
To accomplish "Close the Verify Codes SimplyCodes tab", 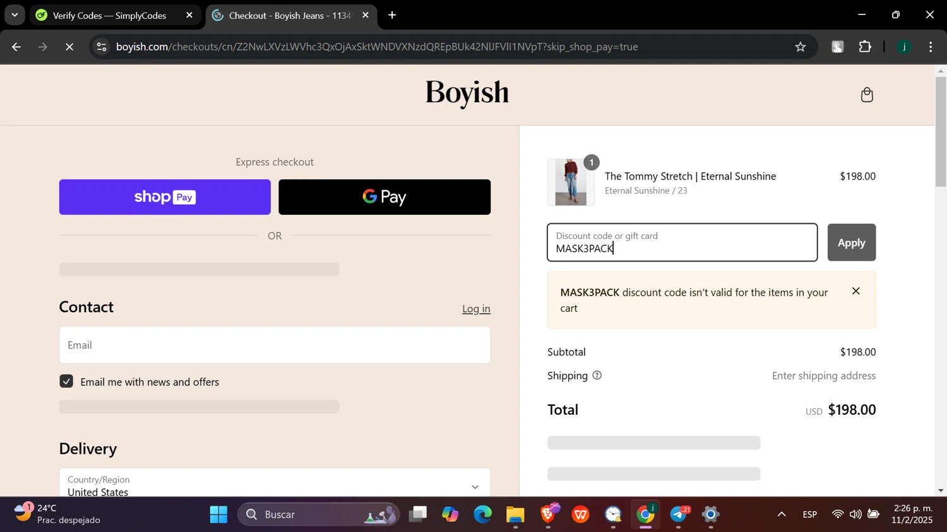I will pyautogui.click(x=189, y=15).
